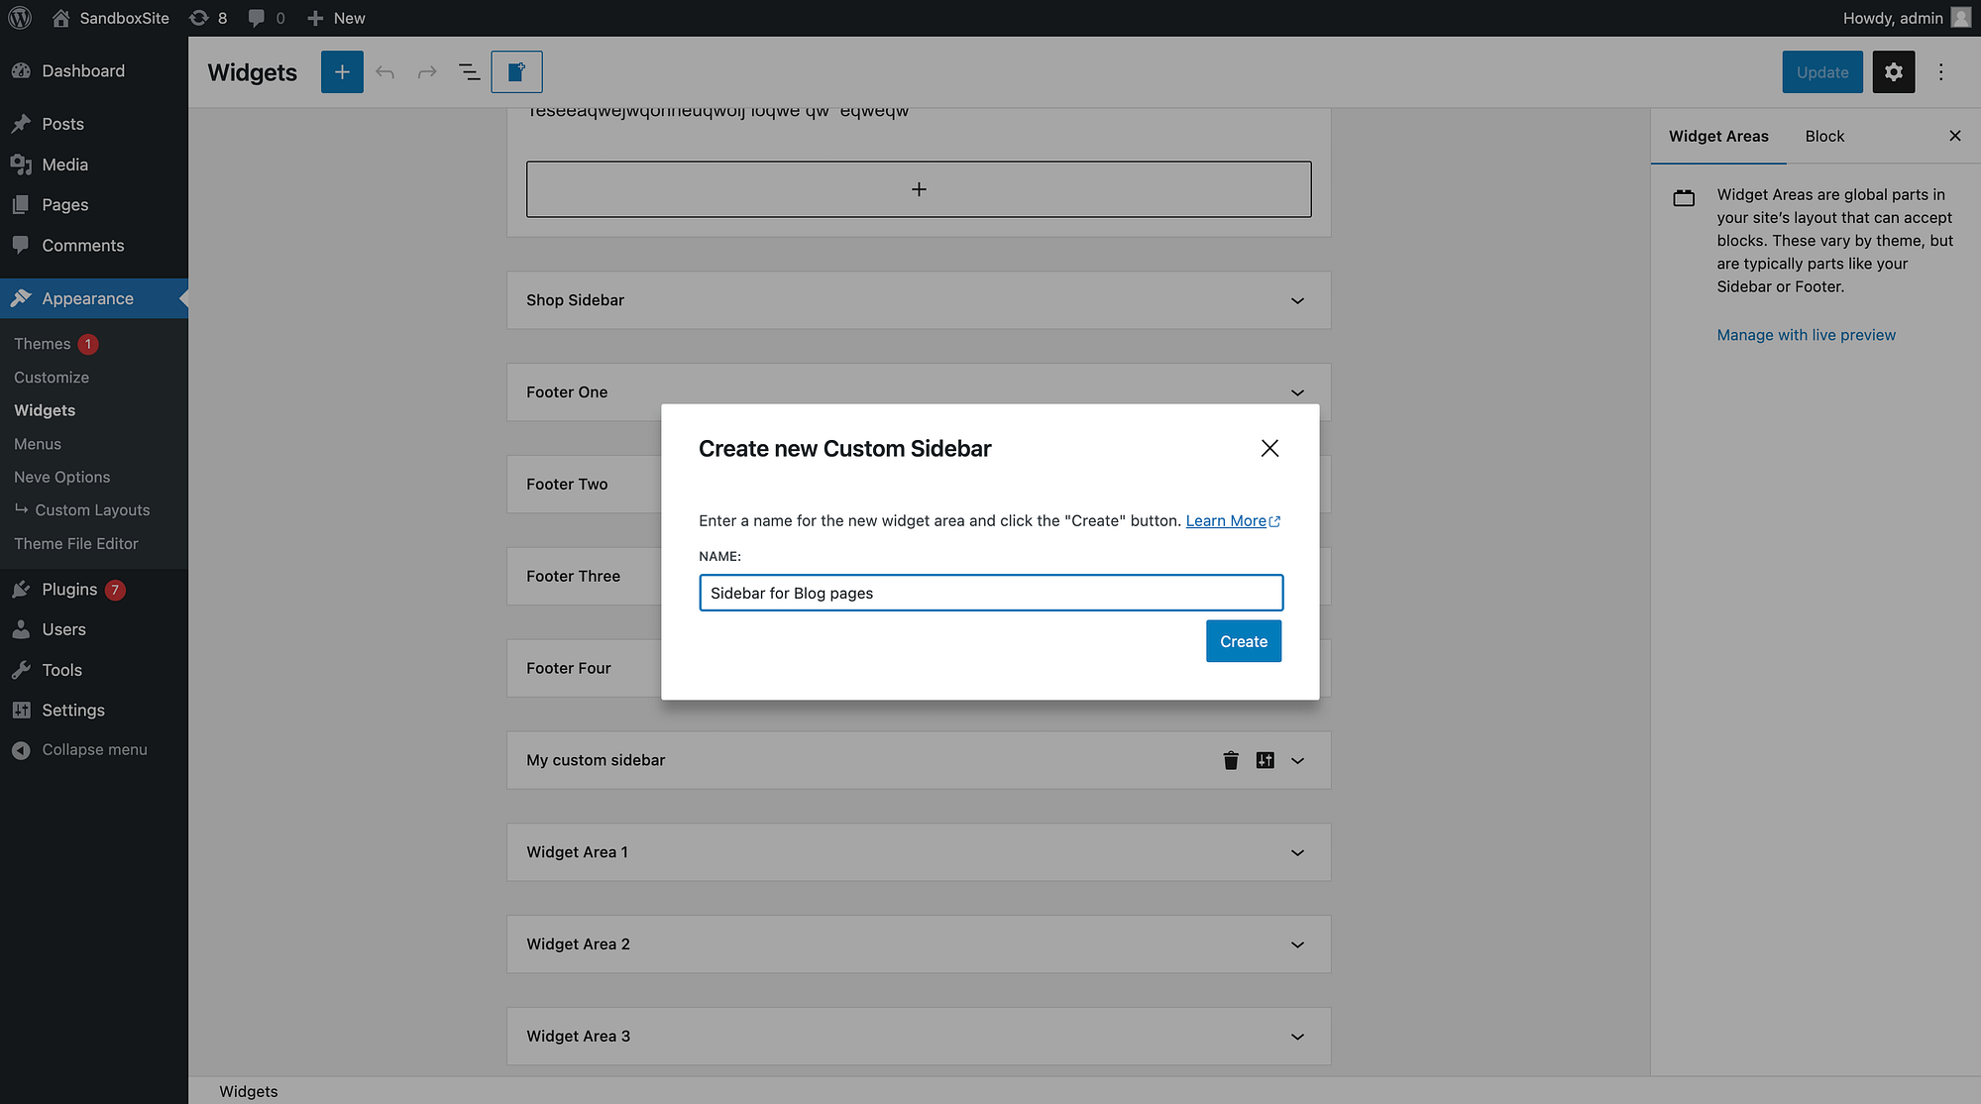Switch to the Block tab
The width and height of the screenshot is (1981, 1104).
[1824, 136]
